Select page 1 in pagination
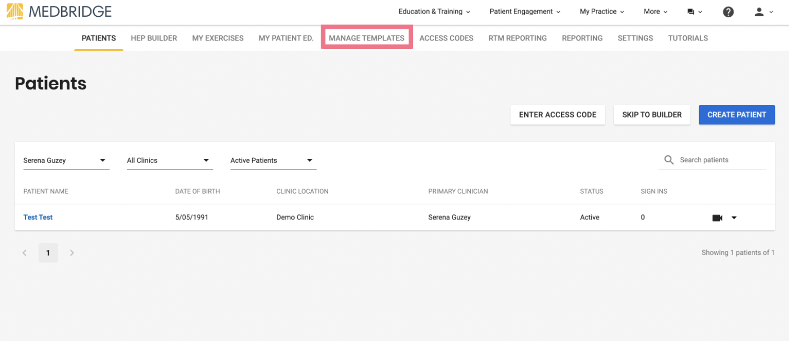The image size is (789, 341). (48, 253)
